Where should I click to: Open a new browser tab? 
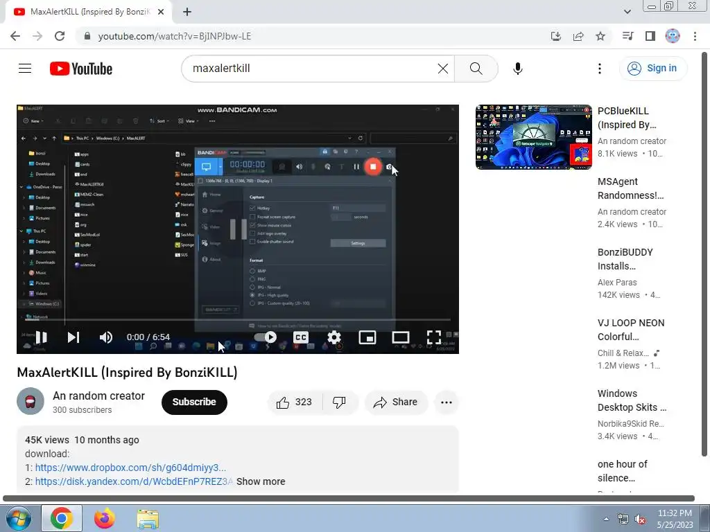point(187,12)
